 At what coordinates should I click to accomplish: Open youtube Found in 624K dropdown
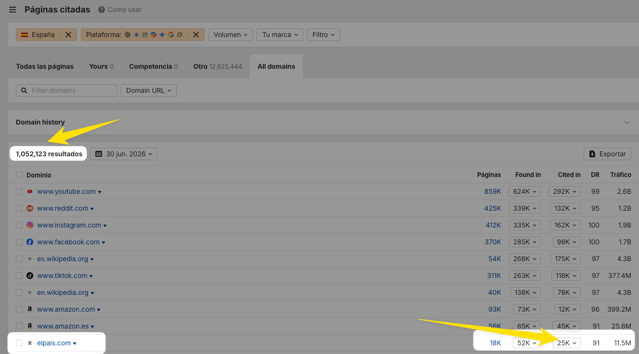click(524, 191)
